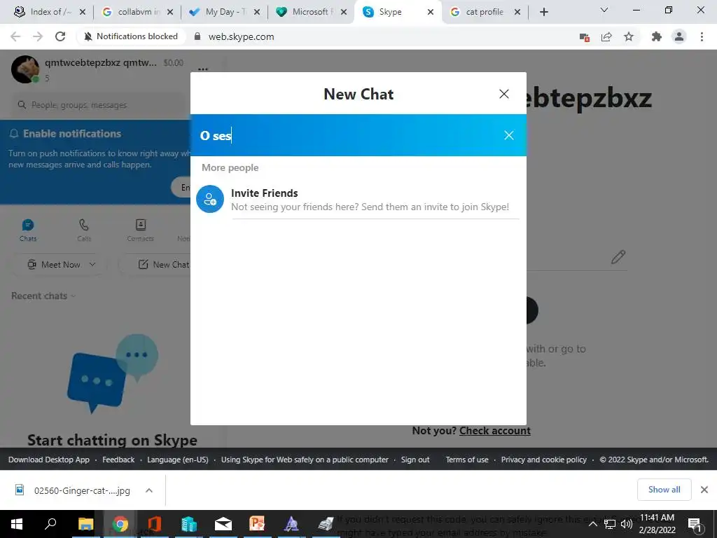Open File Explorer from taskbar
Viewport: 717px width, 538px height.
[x=85, y=524]
